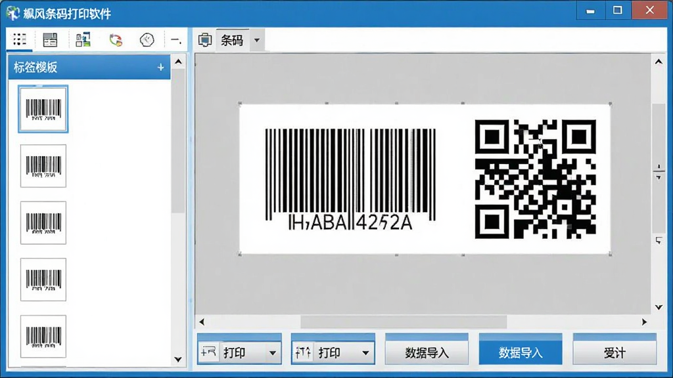The image size is (673, 378).
Task: Click the dash icon at toolbar end
Action: tap(175, 40)
